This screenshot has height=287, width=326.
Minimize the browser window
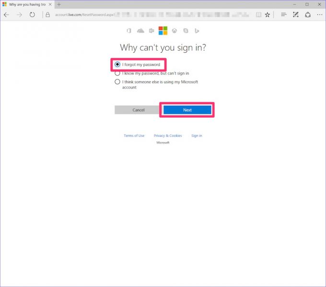tap(295, 4)
